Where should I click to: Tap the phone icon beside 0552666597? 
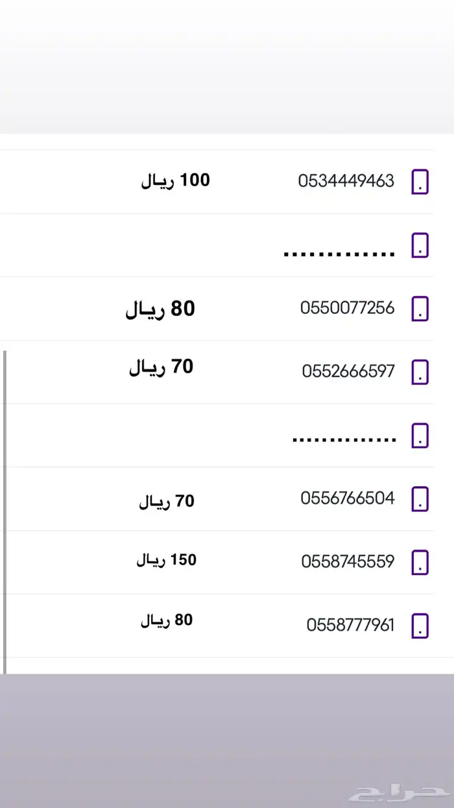(420, 371)
